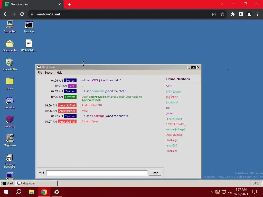Screen dimensions: 263x197
Task: Click the purple VM5 sender tag
Action: (72, 86)
